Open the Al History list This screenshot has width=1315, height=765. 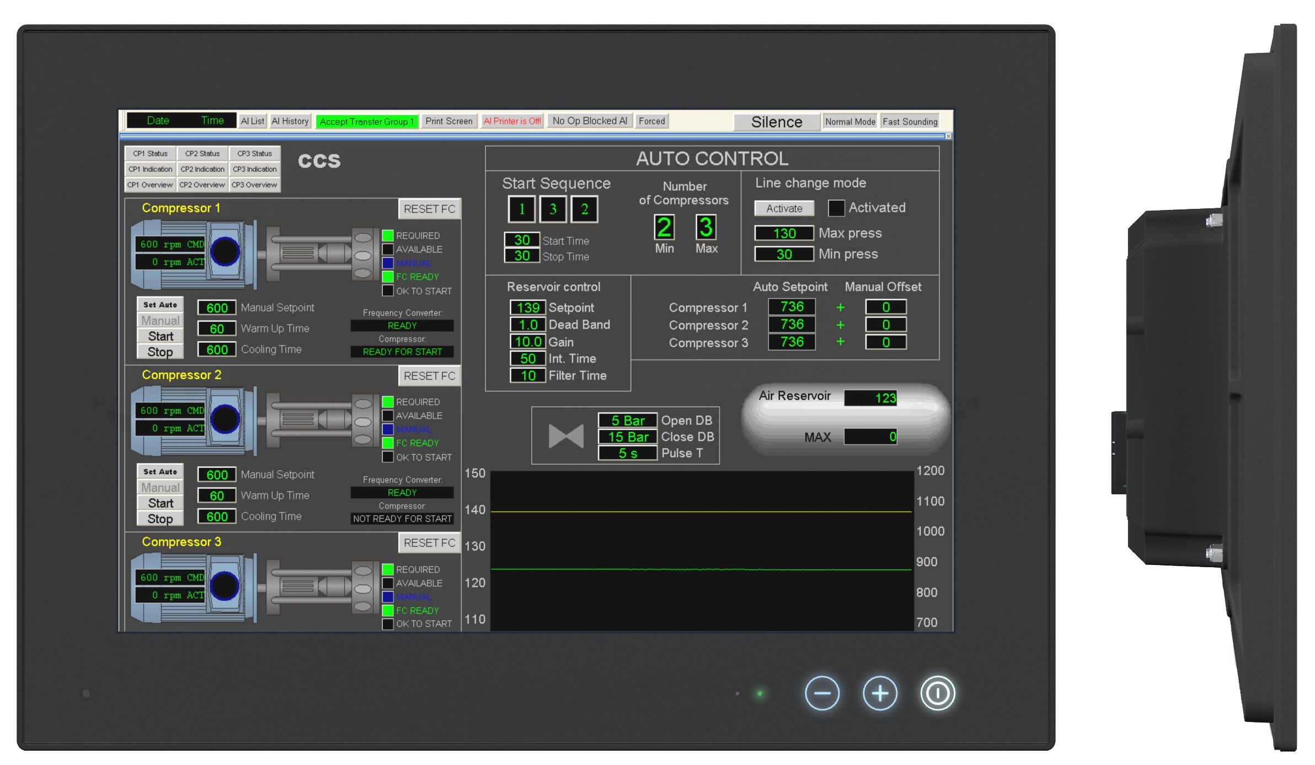click(x=290, y=121)
